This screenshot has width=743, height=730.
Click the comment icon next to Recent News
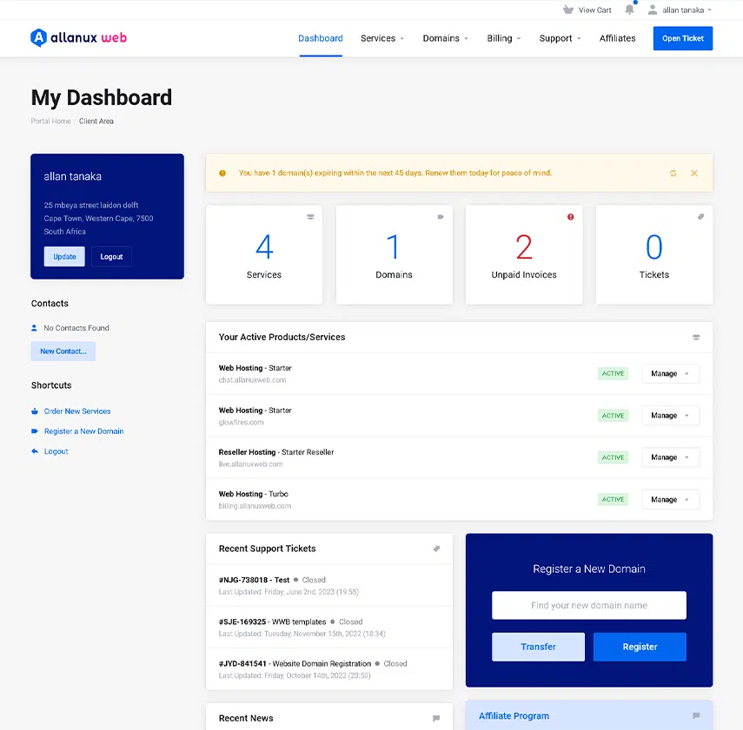click(436, 718)
